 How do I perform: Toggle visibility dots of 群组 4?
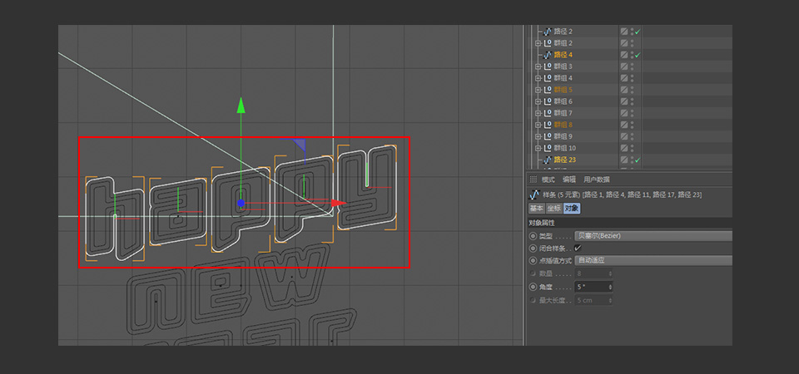coord(633,78)
